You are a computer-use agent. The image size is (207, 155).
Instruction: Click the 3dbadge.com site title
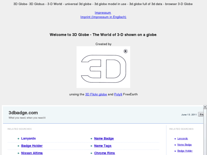click(23, 113)
